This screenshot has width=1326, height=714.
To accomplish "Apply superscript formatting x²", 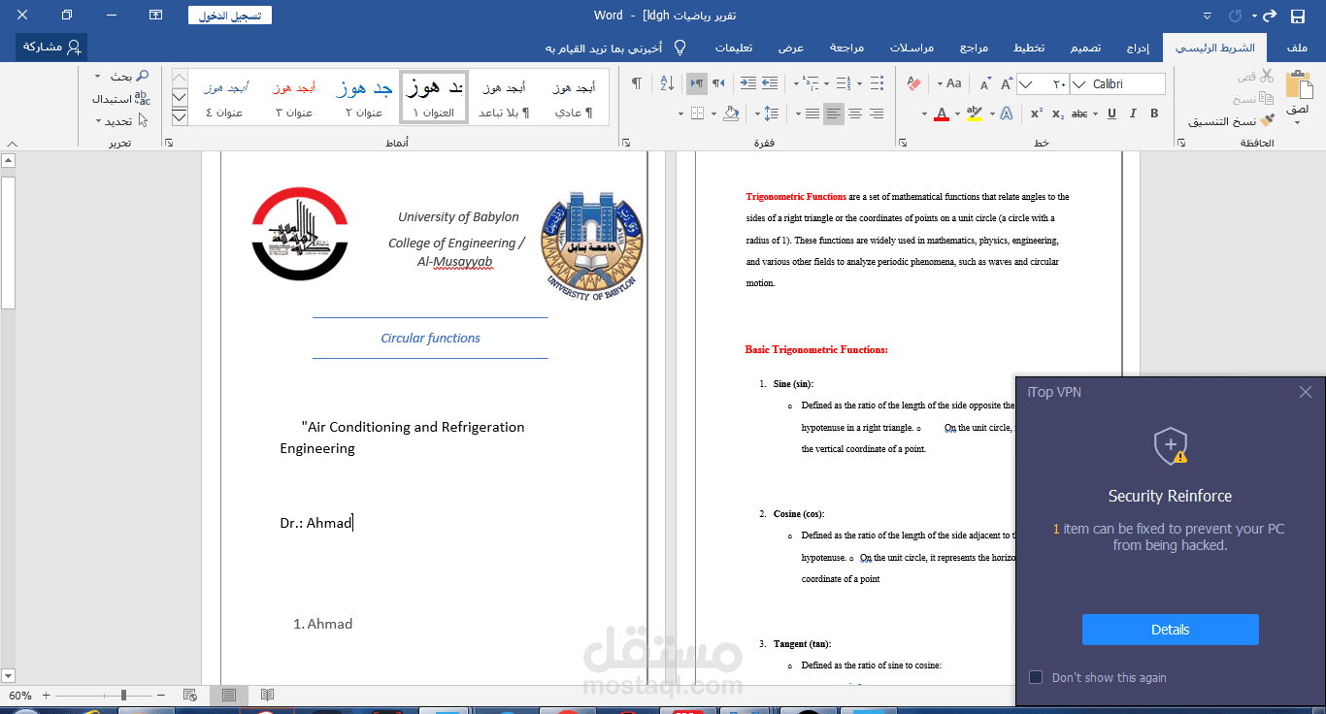I will (x=1036, y=114).
